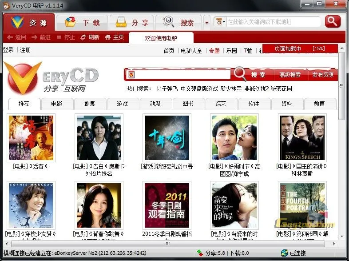Open the T恤 navigation link
Screen dimensions: 349x261
click(x=248, y=51)
